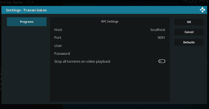This screenshot has width=209, height=109.
Task: Click the 'Stop all torrents on video playback' label
Action: coord(82,62)
